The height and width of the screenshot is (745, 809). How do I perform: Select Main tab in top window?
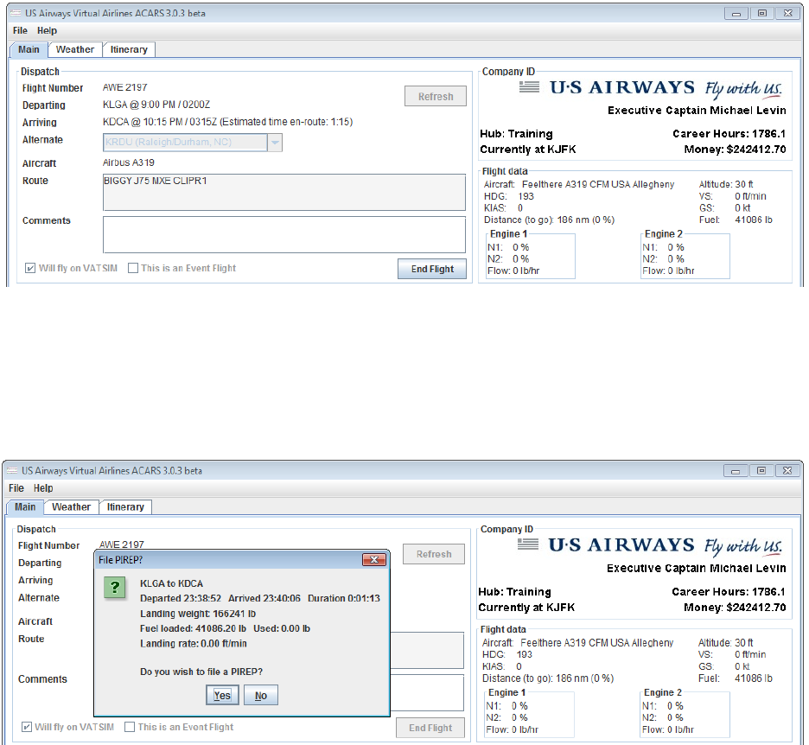point(29,49)
